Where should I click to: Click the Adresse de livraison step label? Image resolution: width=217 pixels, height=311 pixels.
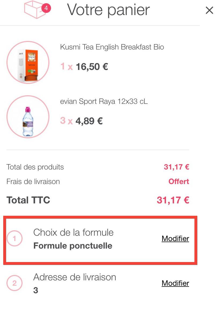[x=75, y=277]
